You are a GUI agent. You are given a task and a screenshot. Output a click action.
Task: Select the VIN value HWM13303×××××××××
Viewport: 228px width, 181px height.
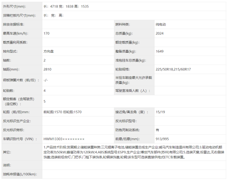click(x=64, y=139)
